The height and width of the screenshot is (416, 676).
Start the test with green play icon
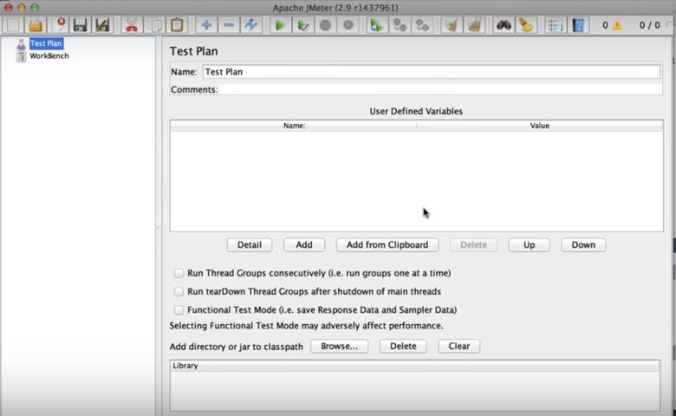[280, 25]
